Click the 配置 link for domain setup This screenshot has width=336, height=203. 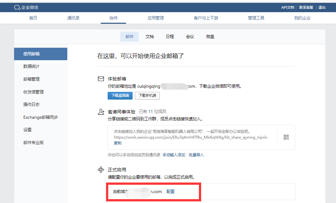[x=171, y=191]
